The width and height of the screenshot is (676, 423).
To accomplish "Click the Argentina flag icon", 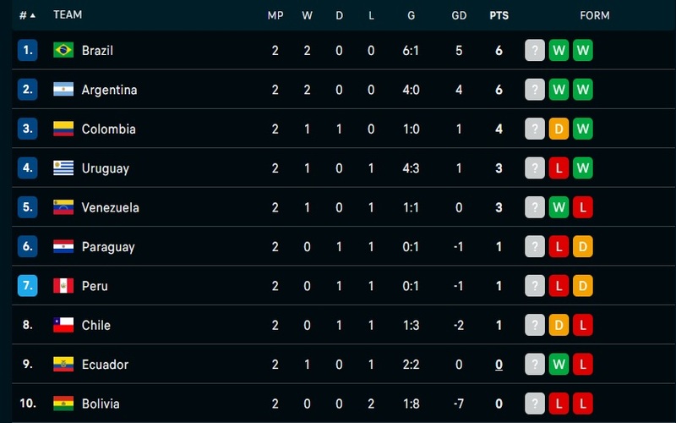I will click(x=63, y=90).
